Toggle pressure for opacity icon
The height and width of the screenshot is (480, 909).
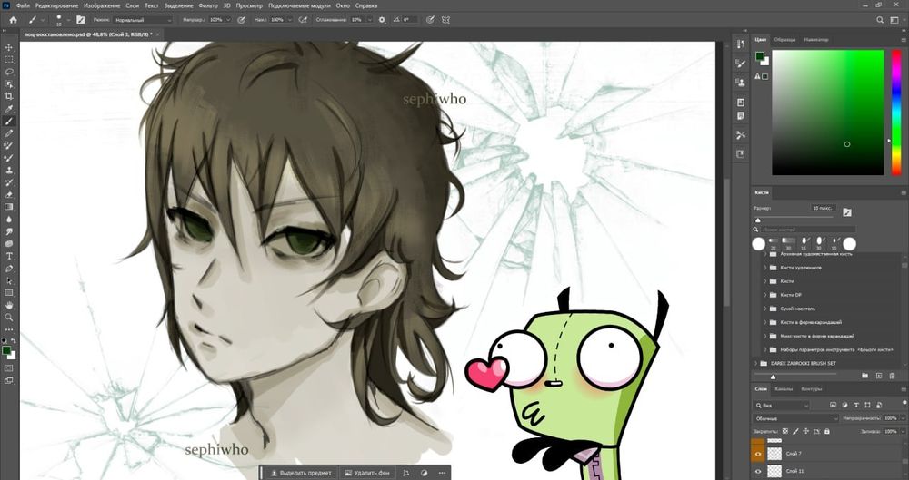tap(241, 20)
